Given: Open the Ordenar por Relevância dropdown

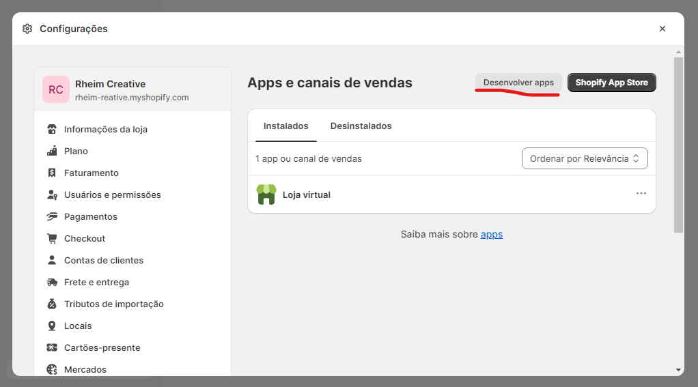Looking at the screenshot, I should point(585,158).
